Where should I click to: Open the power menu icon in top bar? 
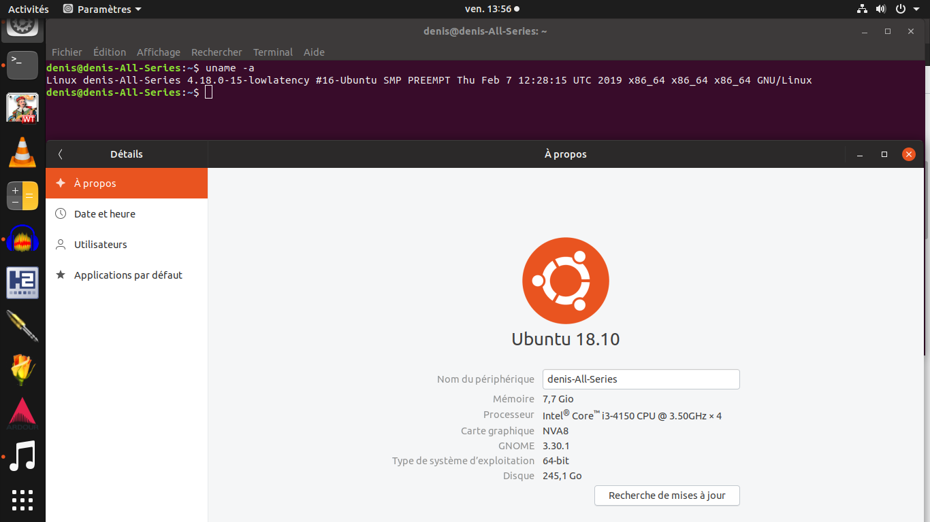900,10
